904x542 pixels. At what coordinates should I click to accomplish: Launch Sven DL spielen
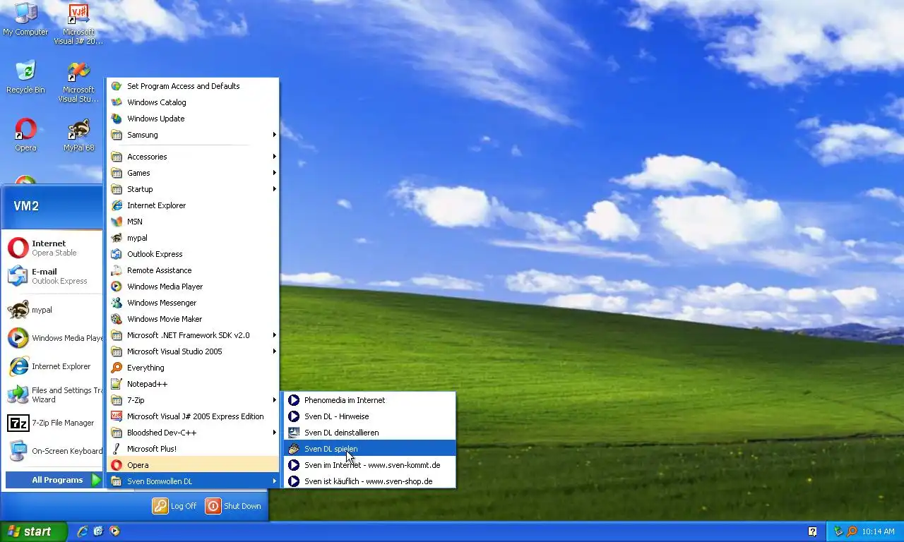coord(369,449)
